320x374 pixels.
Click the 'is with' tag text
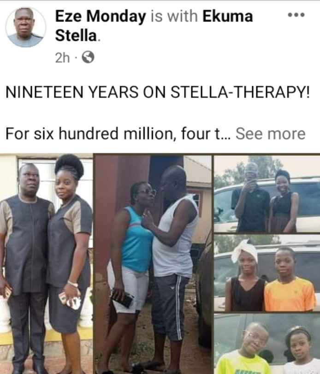174,17
